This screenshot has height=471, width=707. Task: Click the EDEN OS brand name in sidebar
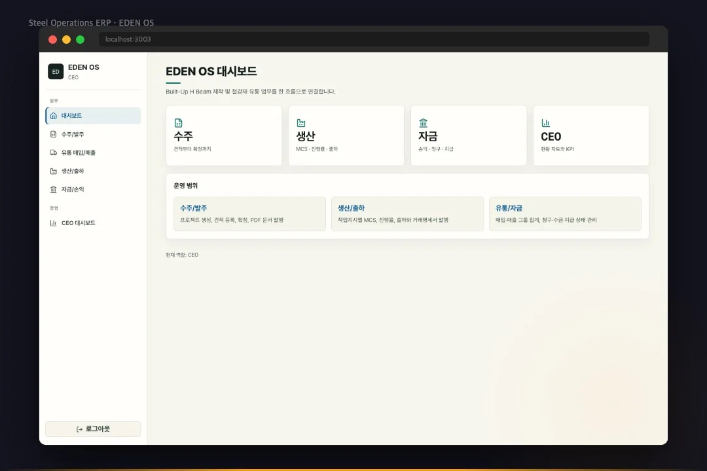(x=83, y=67)
